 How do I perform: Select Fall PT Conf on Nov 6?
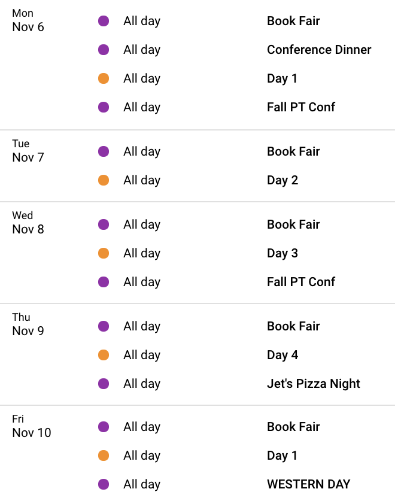(301, 107)
